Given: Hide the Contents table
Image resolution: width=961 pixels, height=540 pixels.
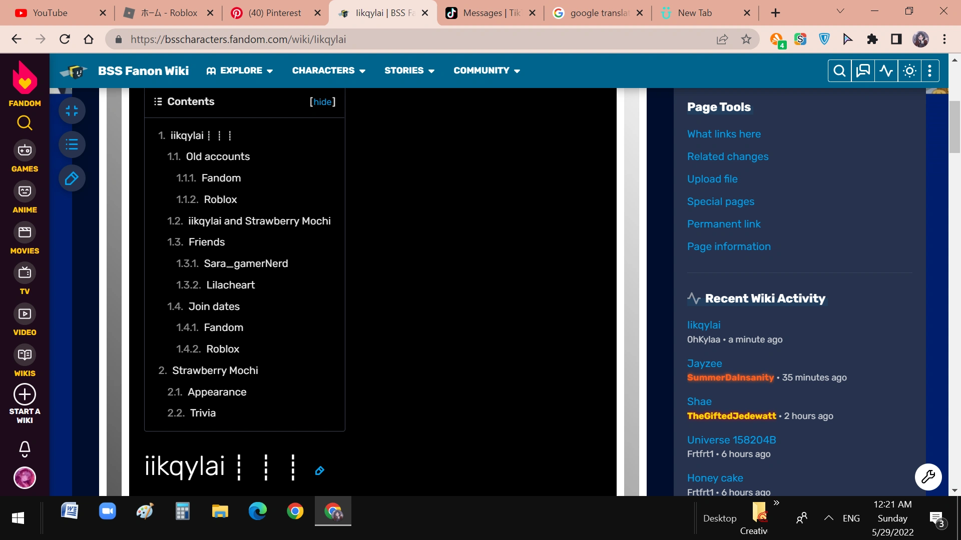Looking at the screenshot, I should click(x=322, y=102).
